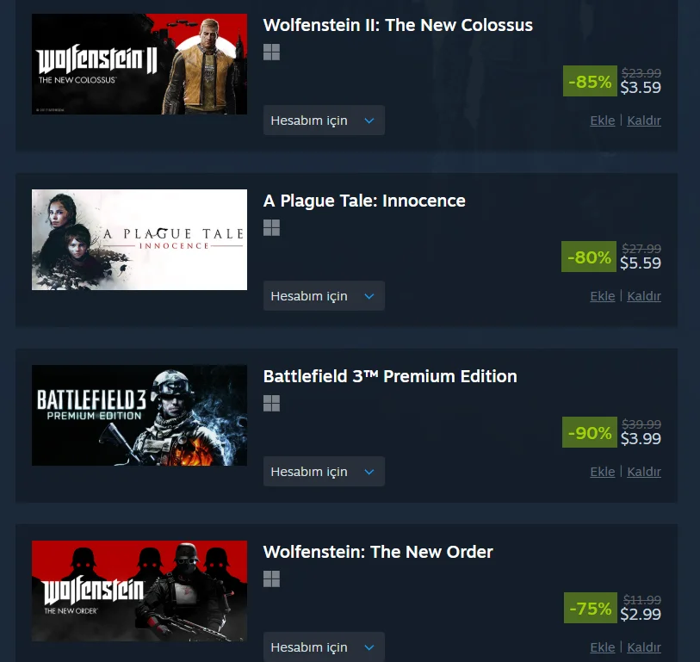
Task: Expand Hesabım için dropdown for A Plague Tale
Action: pyautogui.click(x=324, y=296)
